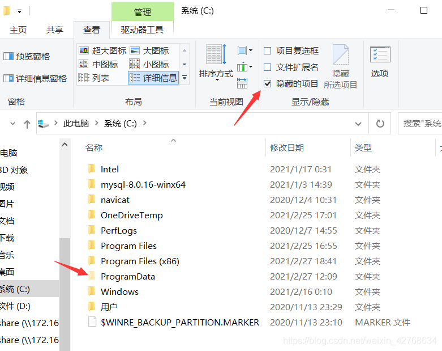Select the Intel folder

click(x=110, y=169)
